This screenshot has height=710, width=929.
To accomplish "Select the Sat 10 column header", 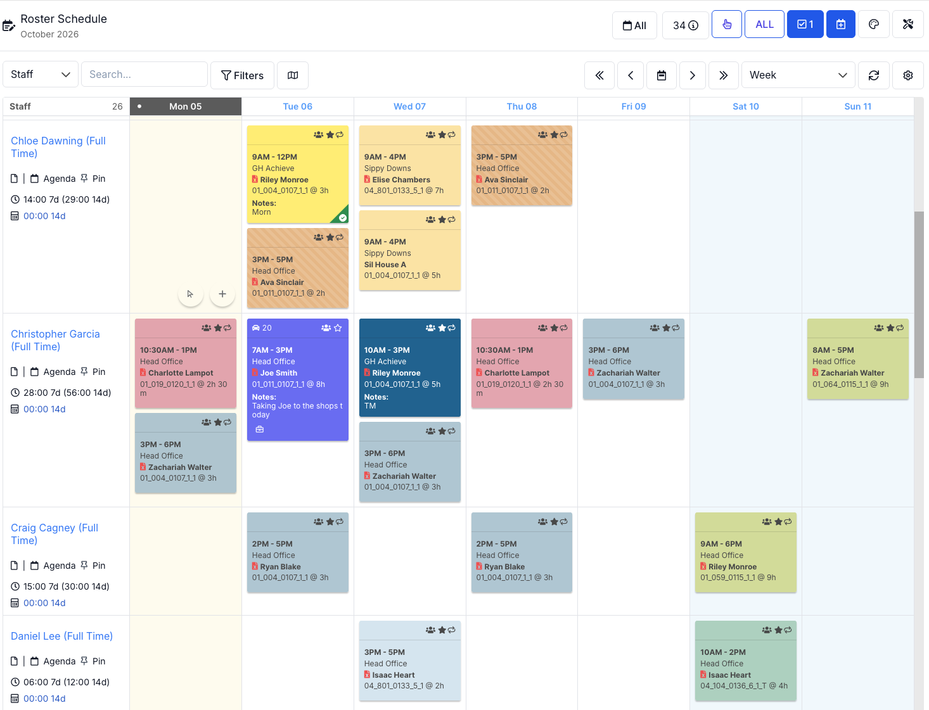I will [746, 106].
